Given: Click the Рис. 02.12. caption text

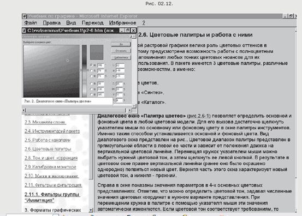Looking at the screenshot, I should (x=159, y=3).
